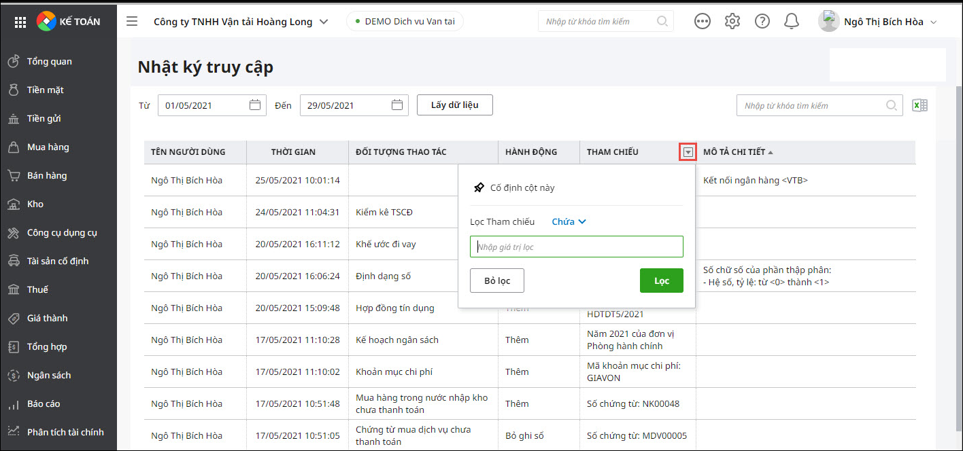Click the help question mark icon
The height and width of the screenshot is (451, 963).
tap(762, 22)
